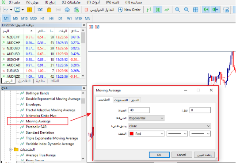Select line chart display icon

coord(167,10)
